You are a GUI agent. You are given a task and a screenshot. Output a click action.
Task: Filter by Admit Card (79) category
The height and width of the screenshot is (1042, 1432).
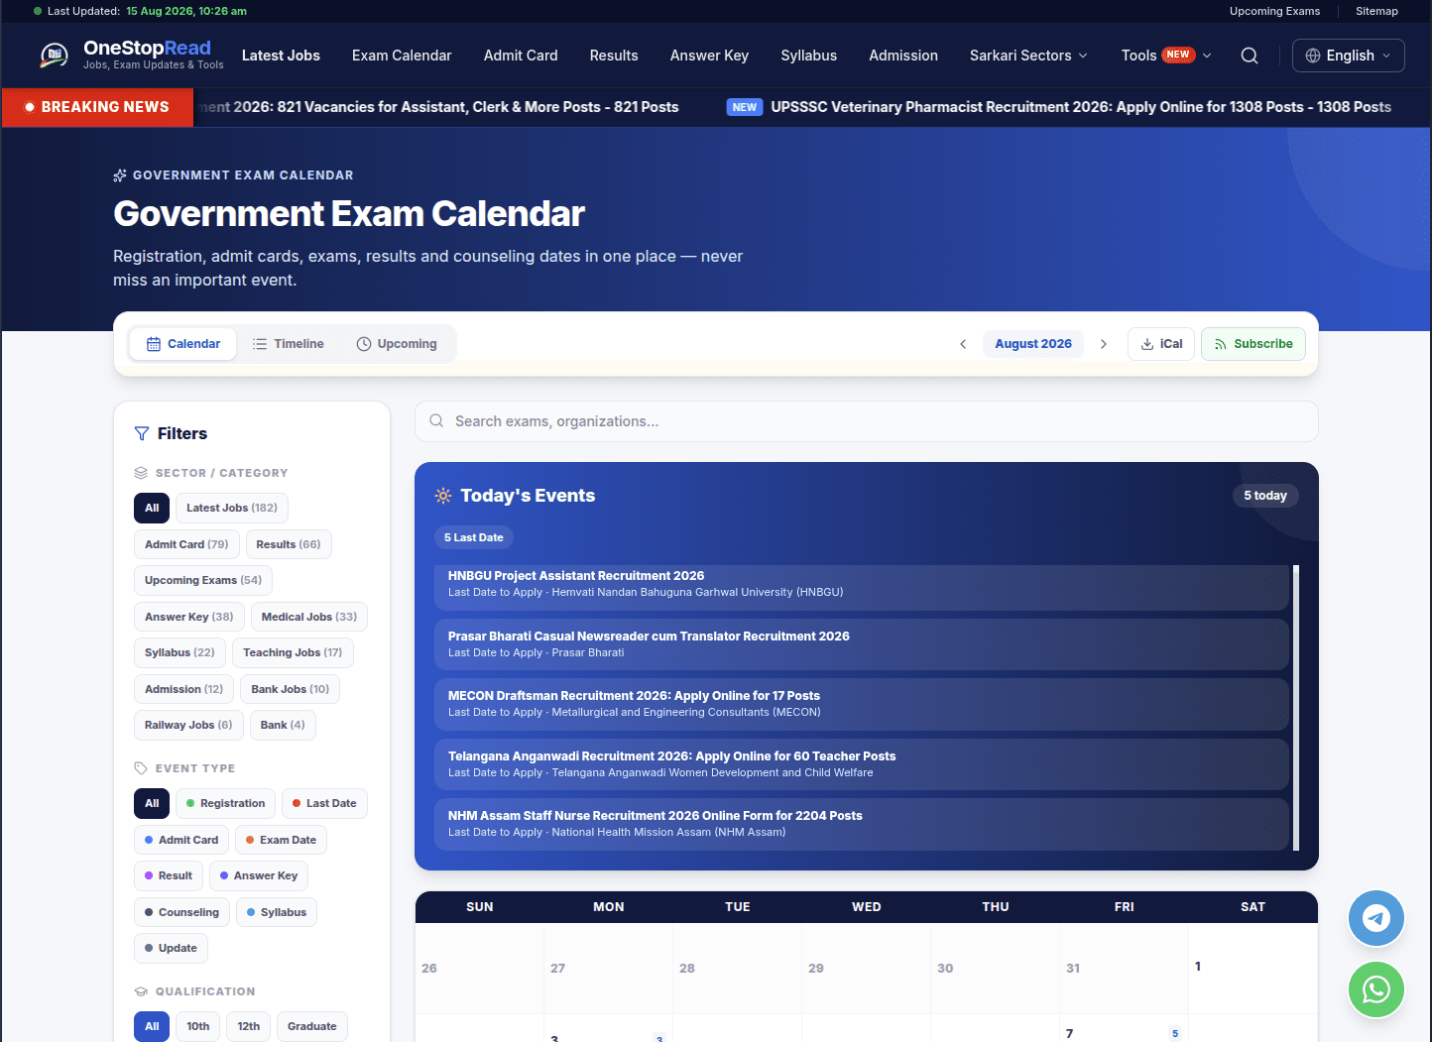186,544
